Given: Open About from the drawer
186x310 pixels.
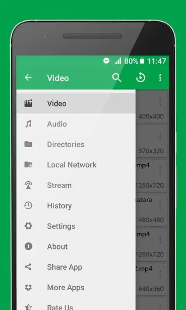Looking at the screenshot, I should [76, 246].
